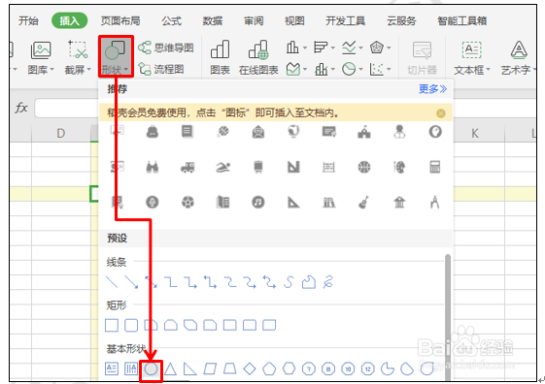Insert the envelope letter icon

click(257, 132)
